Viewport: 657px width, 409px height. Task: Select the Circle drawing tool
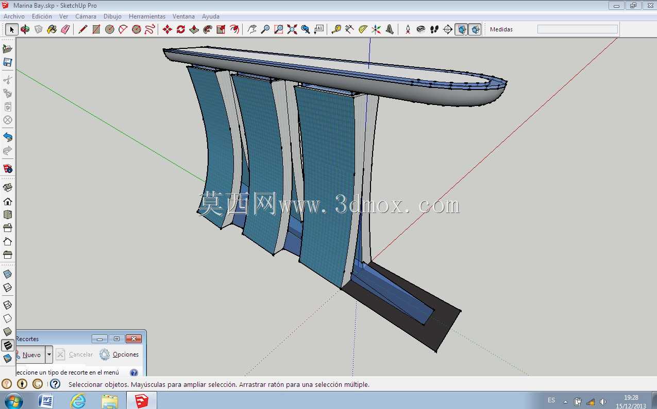[109, 29]
